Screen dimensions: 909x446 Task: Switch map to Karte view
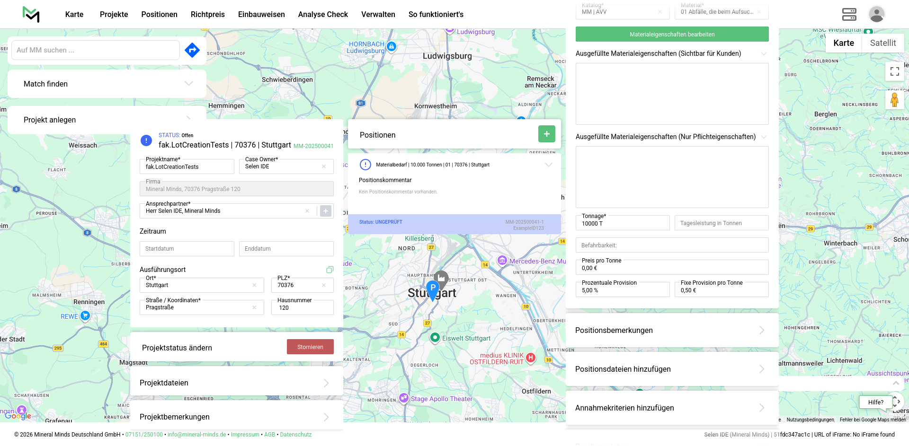pyautogui.click(x=843, y=43)
